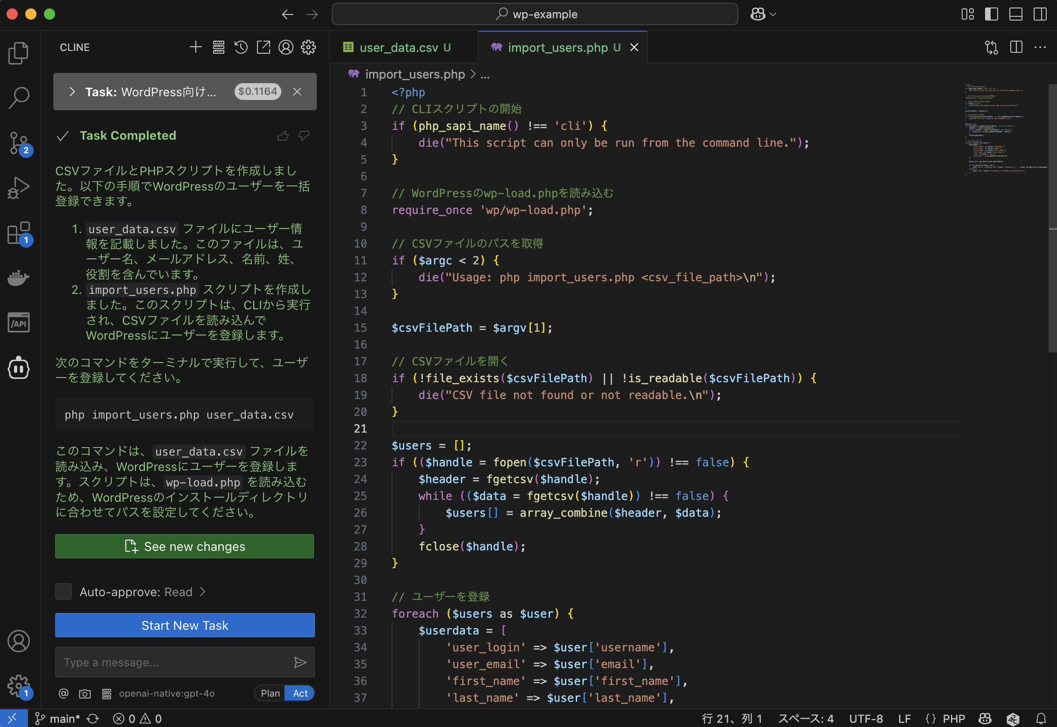Expand the Task WordPress header chevron

[x=72, y=92]
